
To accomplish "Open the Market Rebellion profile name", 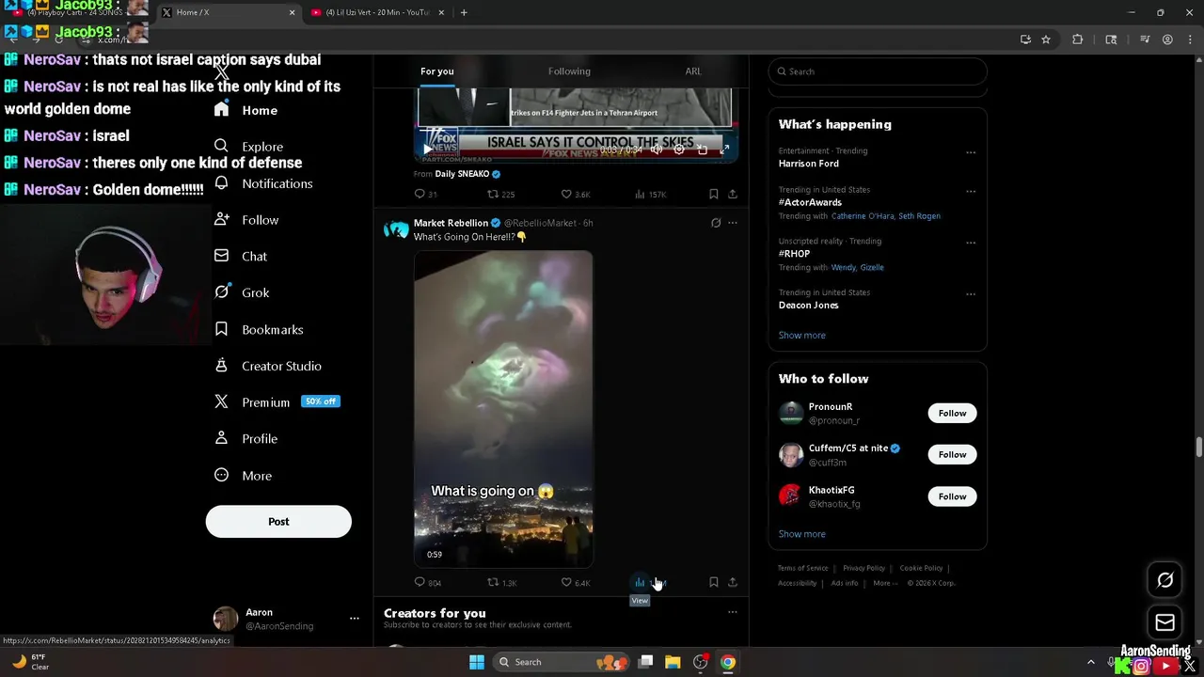I will (x=451, y=223).
